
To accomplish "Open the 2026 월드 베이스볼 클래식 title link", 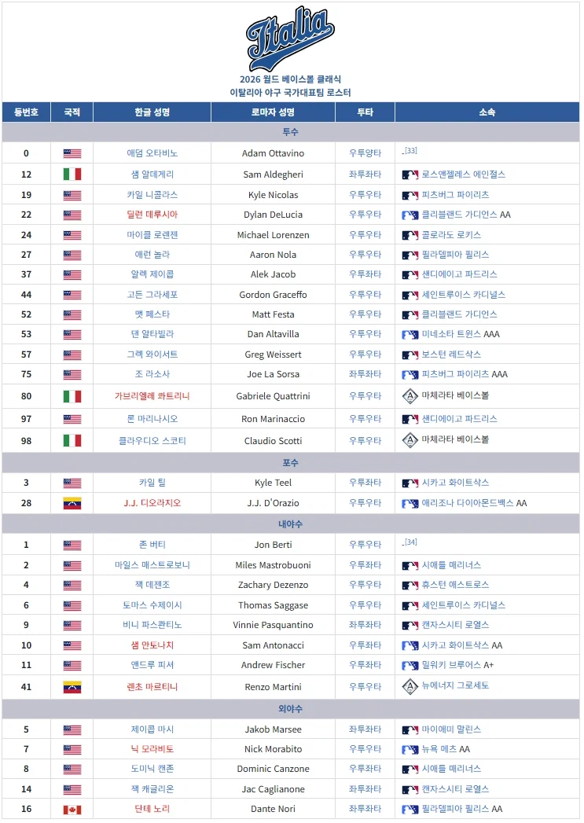I will click(x=291, y=79).
